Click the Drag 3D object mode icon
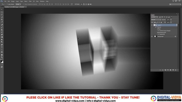 tap(86, 4)
